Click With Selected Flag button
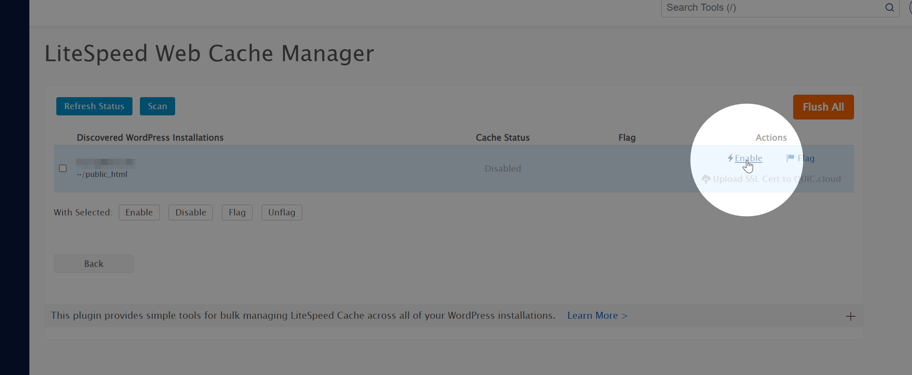This screenshot has height=375, width=912. pos(237,213)
